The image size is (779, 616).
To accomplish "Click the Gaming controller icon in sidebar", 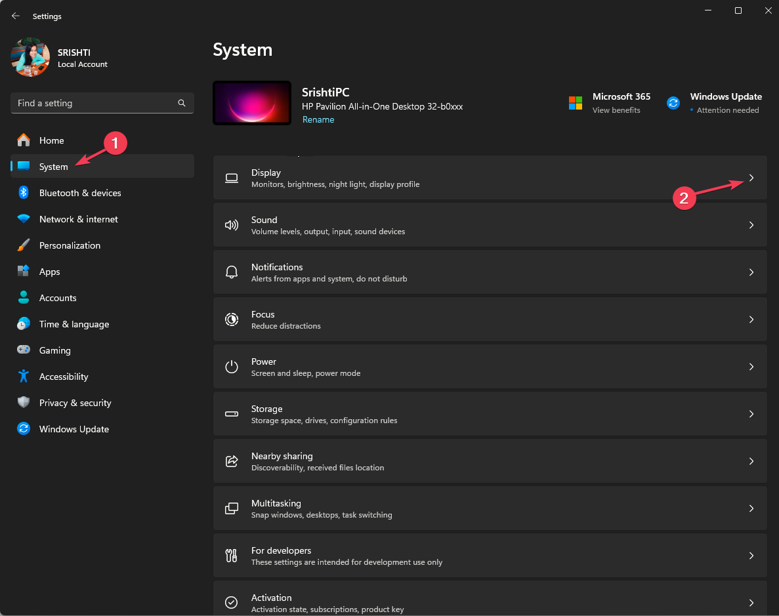I will point(24,350).
